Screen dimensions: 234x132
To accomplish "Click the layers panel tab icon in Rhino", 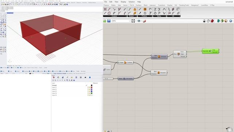I will (x=54, y=77).
